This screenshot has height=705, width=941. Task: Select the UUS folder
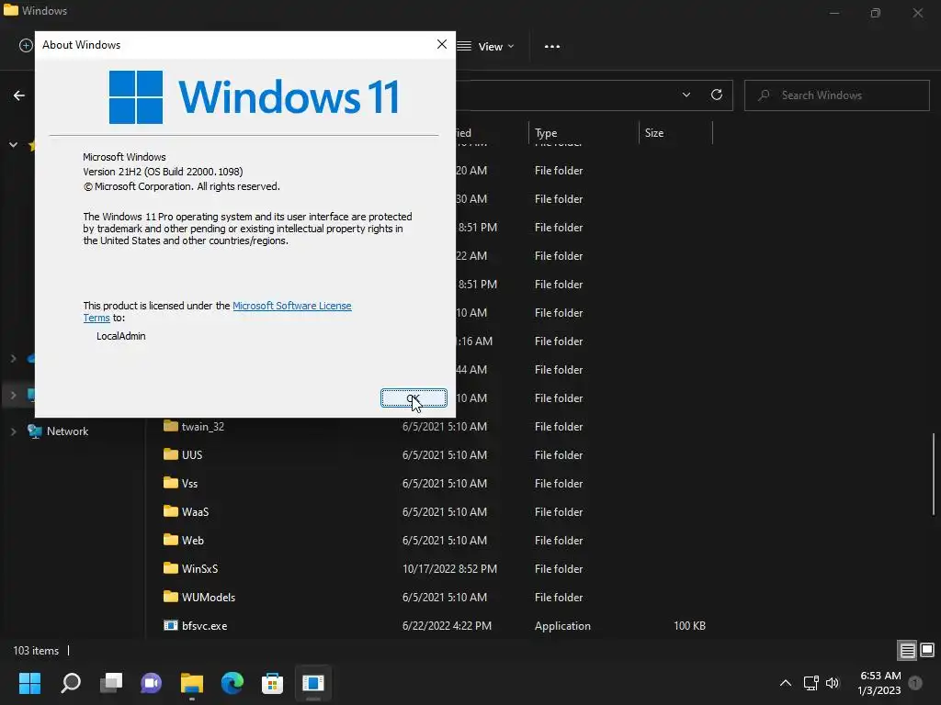(192, 455)
